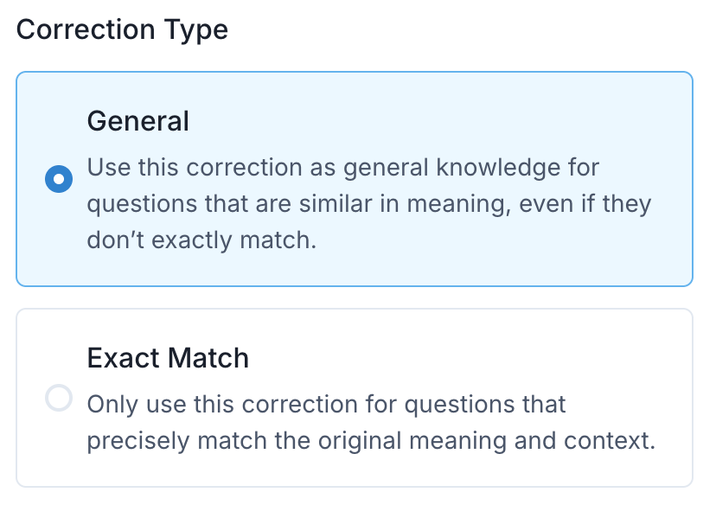Select the General radio button
716x505 pixels.
click(59, 180)
